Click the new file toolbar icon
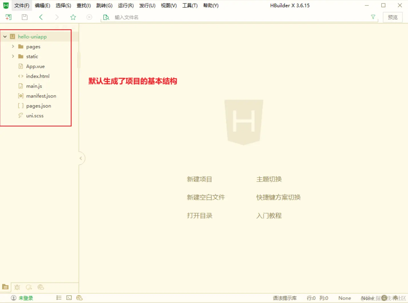This screenshot has height=303, width=408. click(9, 17)
